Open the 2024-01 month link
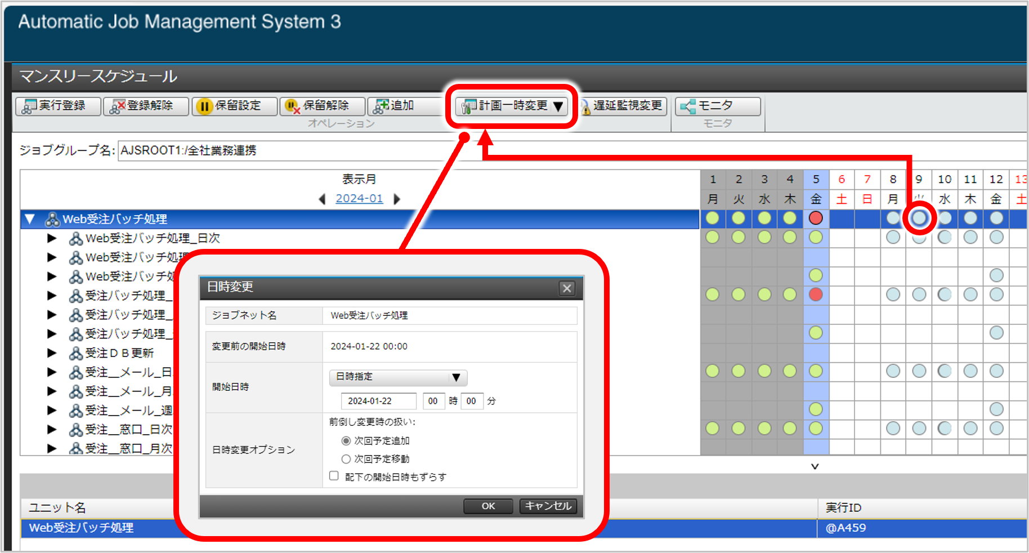Screen dimensions: 1029x553 [x=359, y=199]
